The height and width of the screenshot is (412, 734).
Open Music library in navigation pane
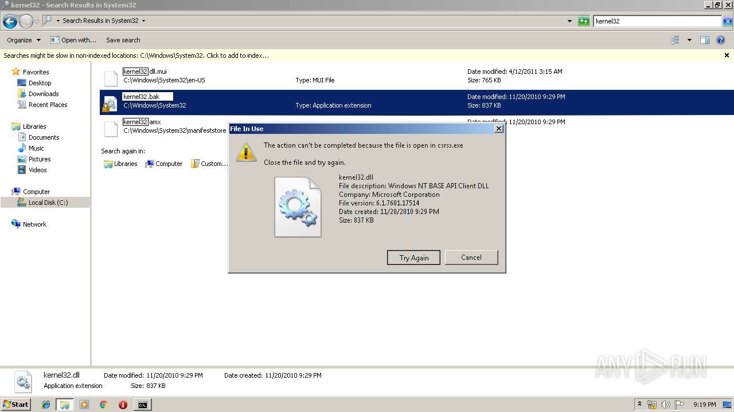pos(36,148)
